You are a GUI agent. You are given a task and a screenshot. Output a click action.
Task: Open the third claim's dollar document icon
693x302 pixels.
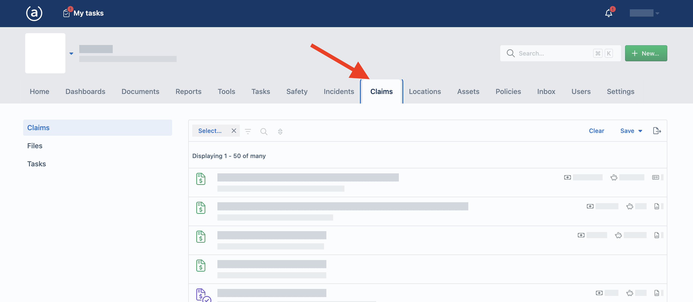(x=201, y=237)
